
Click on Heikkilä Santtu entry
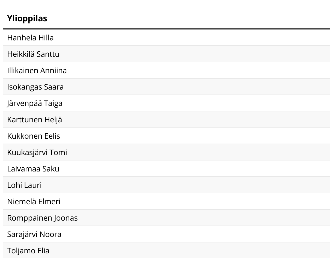point(33,54)
